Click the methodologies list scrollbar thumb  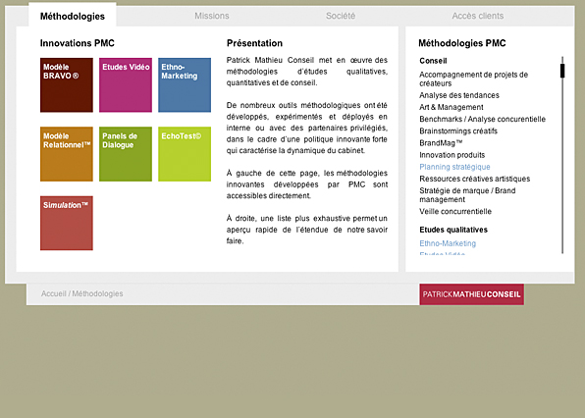(562, 71)
